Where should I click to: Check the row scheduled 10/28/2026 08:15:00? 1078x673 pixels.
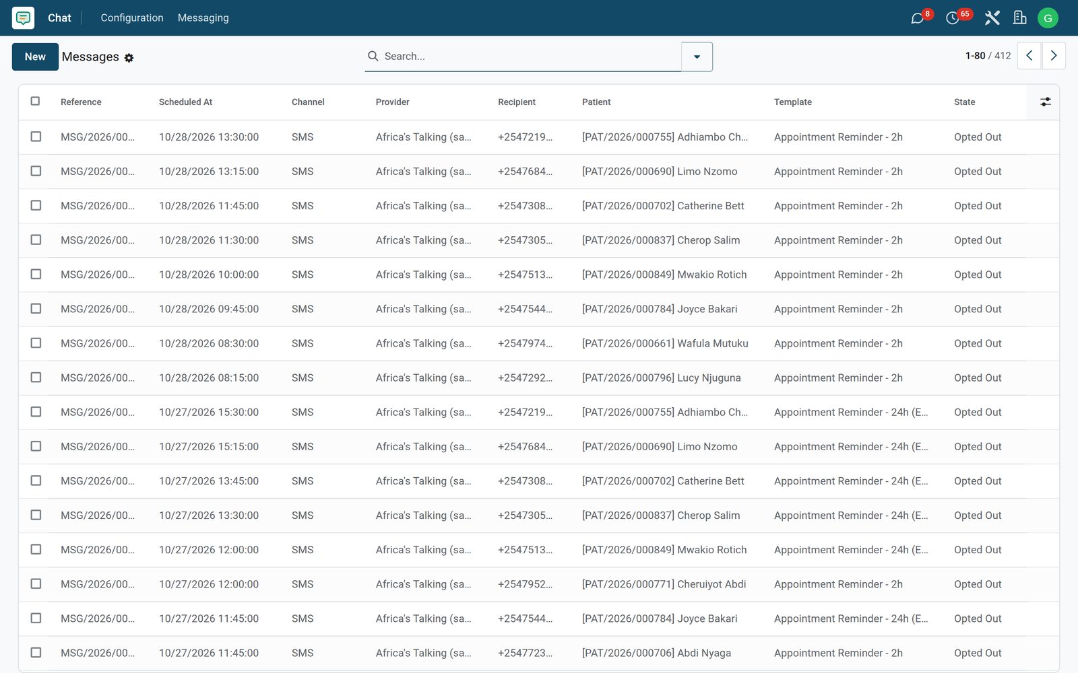(x=36, y=378)
